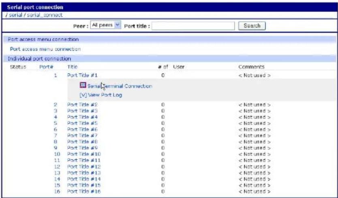Click the Port# column header
Image resolution: width=338 pixels, height=198 pixels.
click(46, 67)
